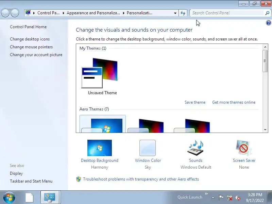Select Personalization breadcrumb segment
This screenshot has width=272, height=204.
click(139, 13)
